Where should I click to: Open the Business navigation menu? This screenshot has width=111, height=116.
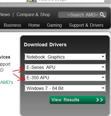(12, 25)
